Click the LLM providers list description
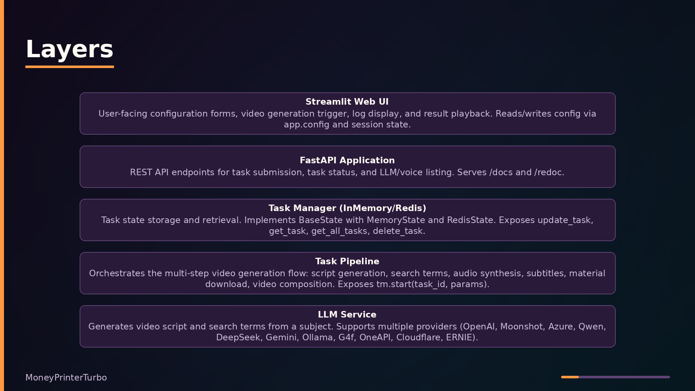The image size is (695, 391). point(347,332)
